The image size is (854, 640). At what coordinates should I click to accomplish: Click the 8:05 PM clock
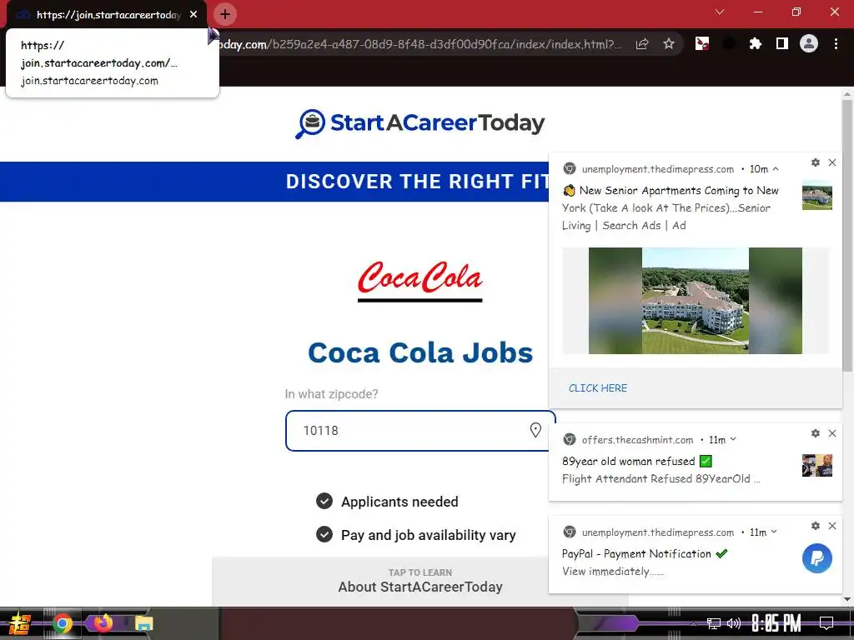(x=776, y=623)
